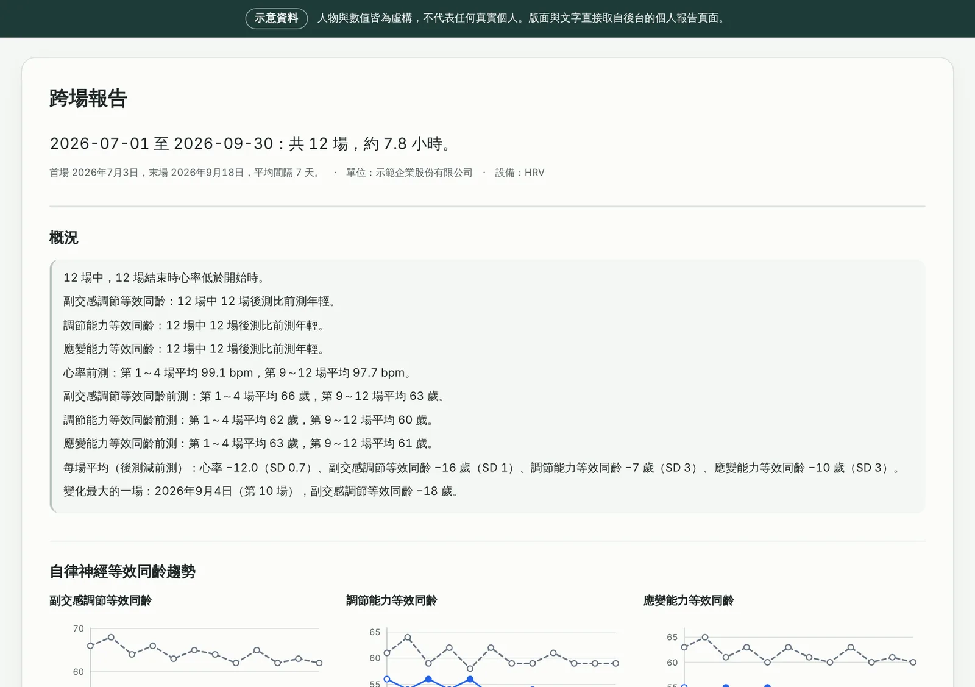975x687 pixels.
Task: Click line '調節能力等效同齡：12 場中 12 場後測比前測年輕'
Action: pyautogui.click(x=194, y=326)
